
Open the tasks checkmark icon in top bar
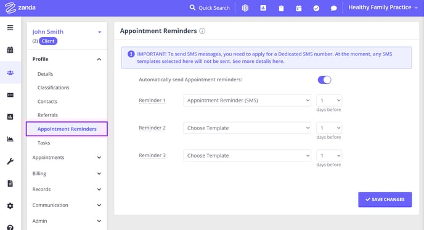tap(316, 8)
